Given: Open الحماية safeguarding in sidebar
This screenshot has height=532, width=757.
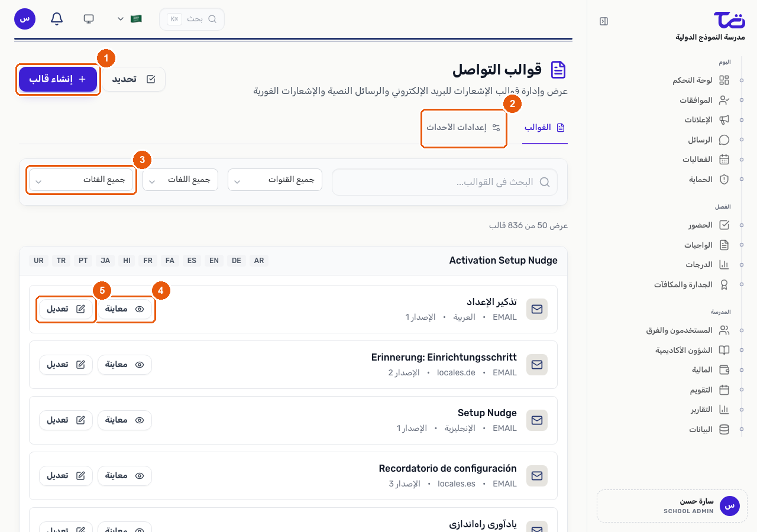Looking at the screenshot, I should pos(709,180).
